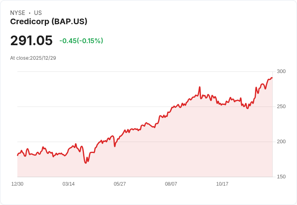Click the green -0.45(-0.15%) change value

click(81, 41)
